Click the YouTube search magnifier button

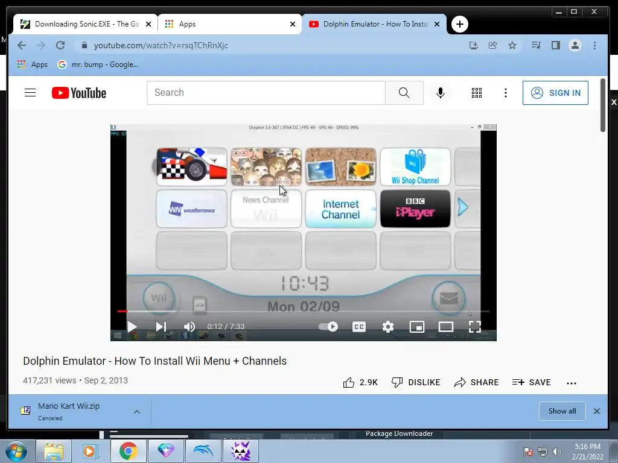404,92
